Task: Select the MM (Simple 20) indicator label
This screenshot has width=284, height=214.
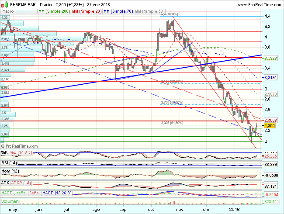Action: [87, 11]
